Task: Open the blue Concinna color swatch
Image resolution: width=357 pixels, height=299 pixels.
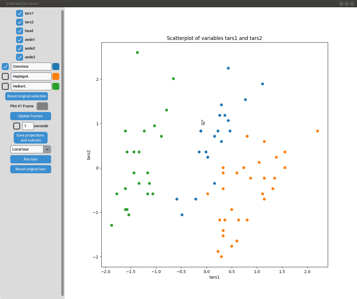Action: 56,67
